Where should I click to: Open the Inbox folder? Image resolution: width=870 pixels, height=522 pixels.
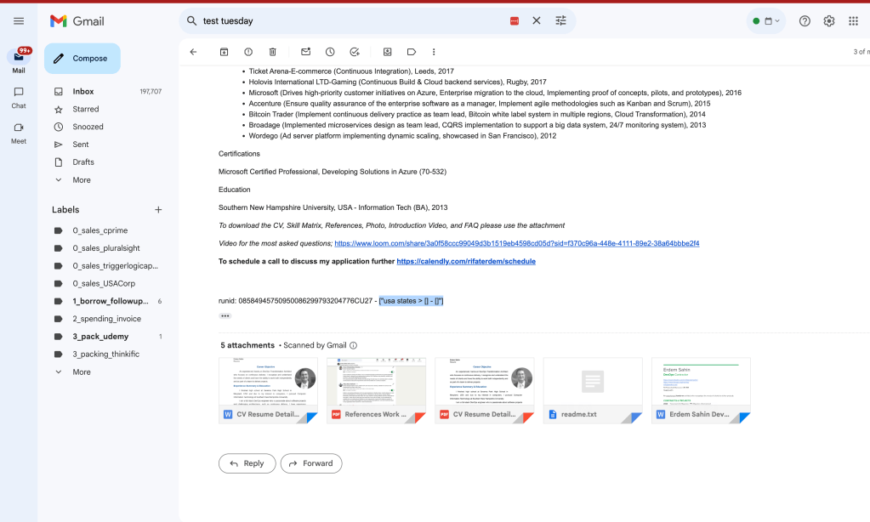107,92
